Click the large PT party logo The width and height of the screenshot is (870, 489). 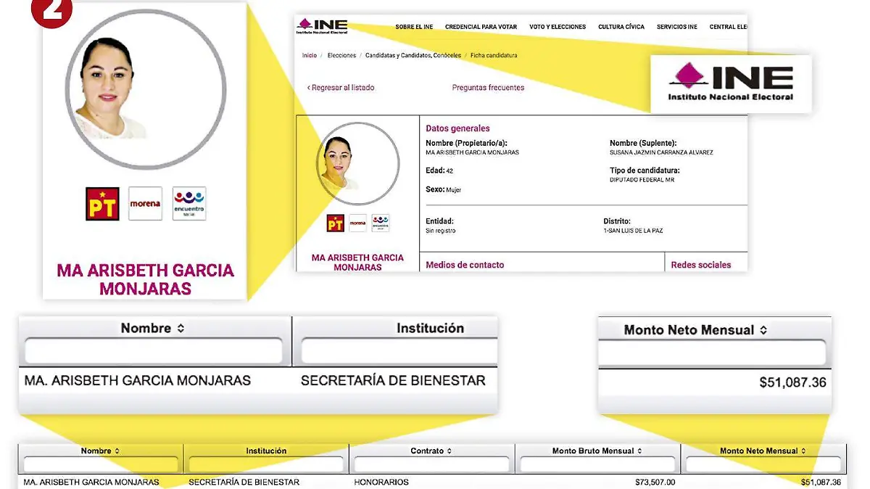pyautogui.click(x=102, y=204)
